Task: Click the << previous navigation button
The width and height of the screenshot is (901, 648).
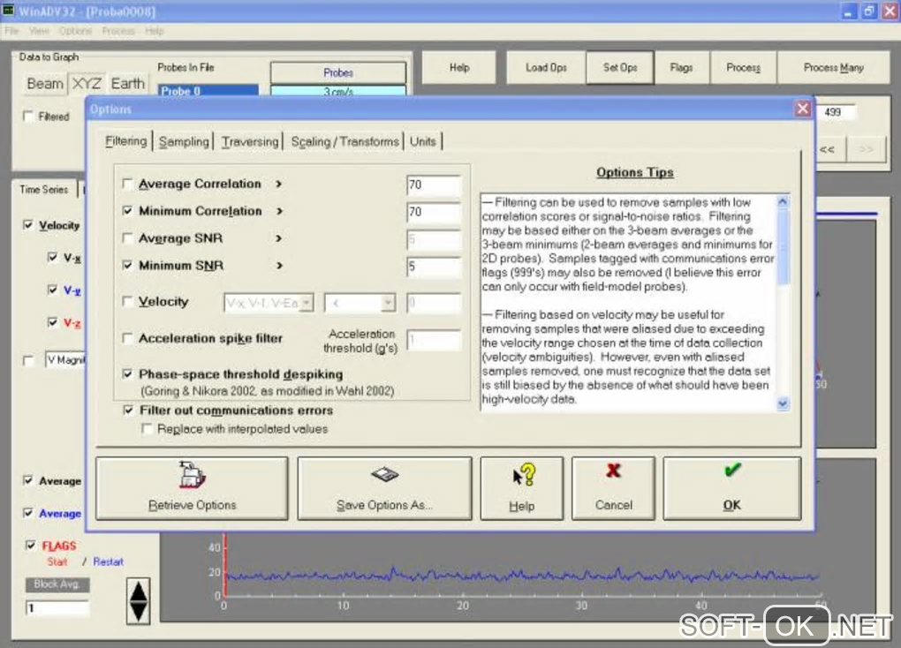Action: (x=828, y=149)
